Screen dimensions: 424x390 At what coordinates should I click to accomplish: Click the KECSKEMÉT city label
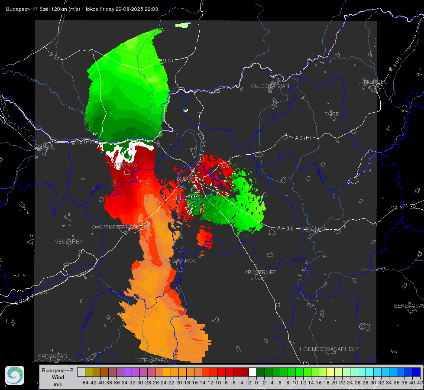pyautogui.click(x=260, y=272)
